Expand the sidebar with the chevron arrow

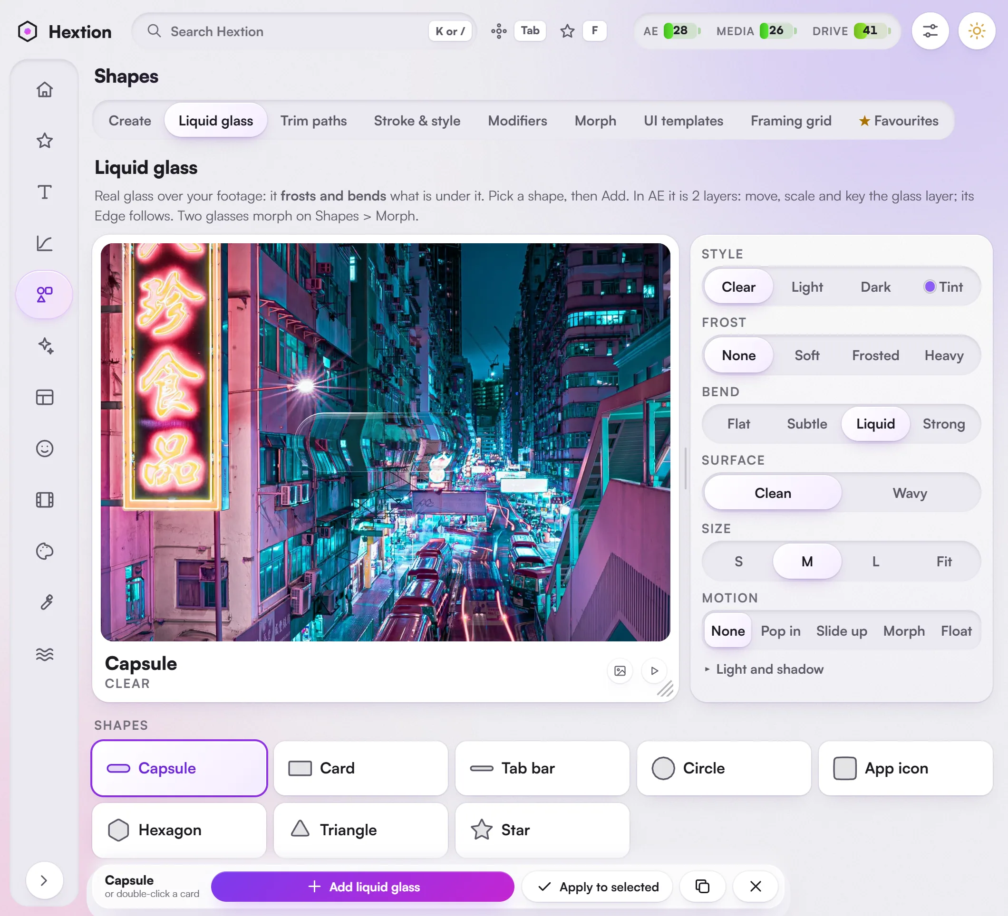pyautogui.click(x=44, y=880)
